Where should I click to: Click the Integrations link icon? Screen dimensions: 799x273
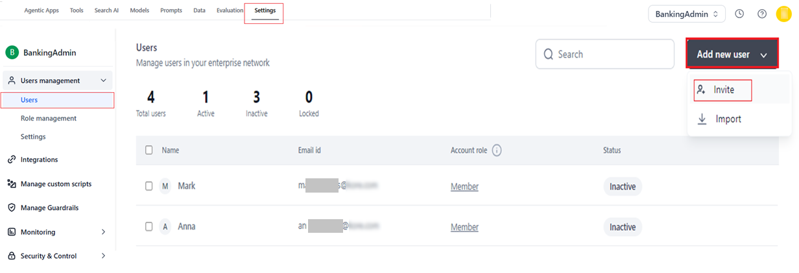[x=12, y=160]
